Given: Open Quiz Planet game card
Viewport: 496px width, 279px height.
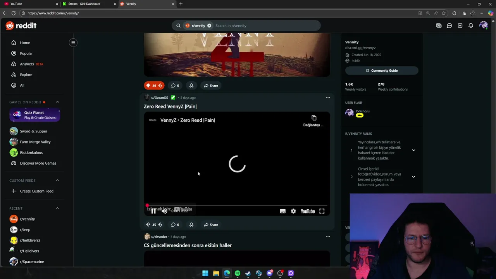Looking at the screenshot, I should 35,115.
